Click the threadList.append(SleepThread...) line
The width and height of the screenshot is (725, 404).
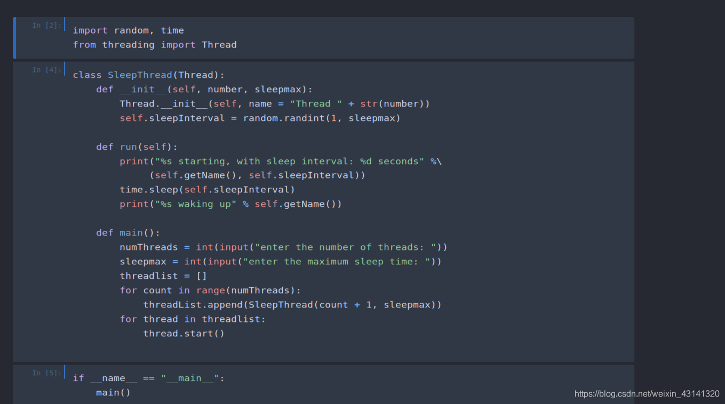click(292, 305)
